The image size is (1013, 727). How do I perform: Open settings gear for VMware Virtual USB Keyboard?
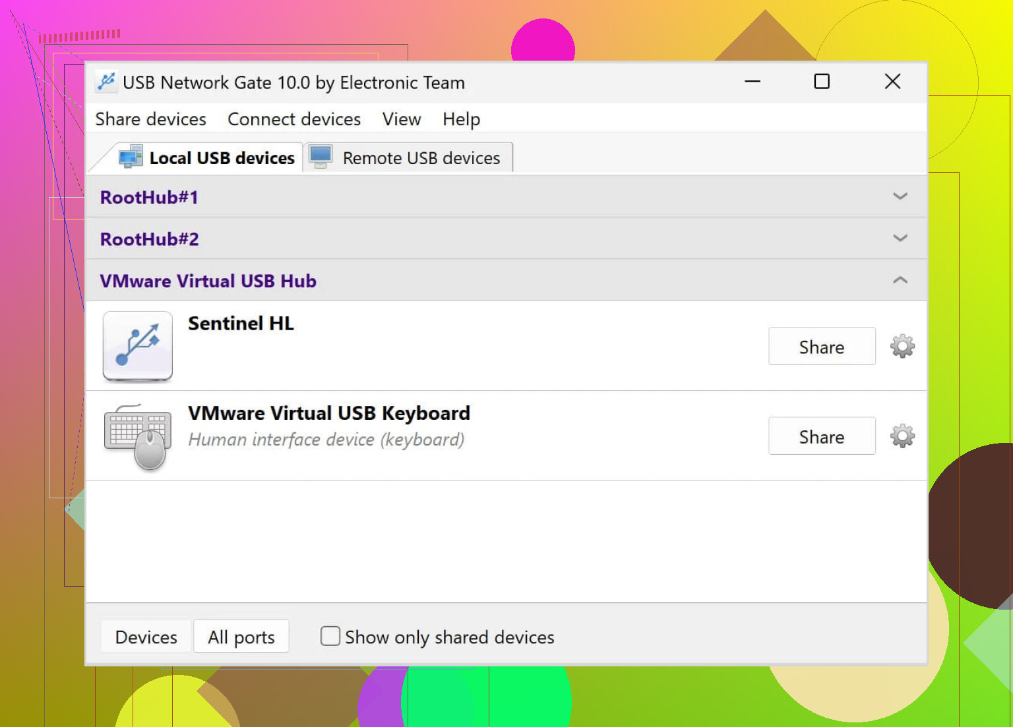[902, 436]
